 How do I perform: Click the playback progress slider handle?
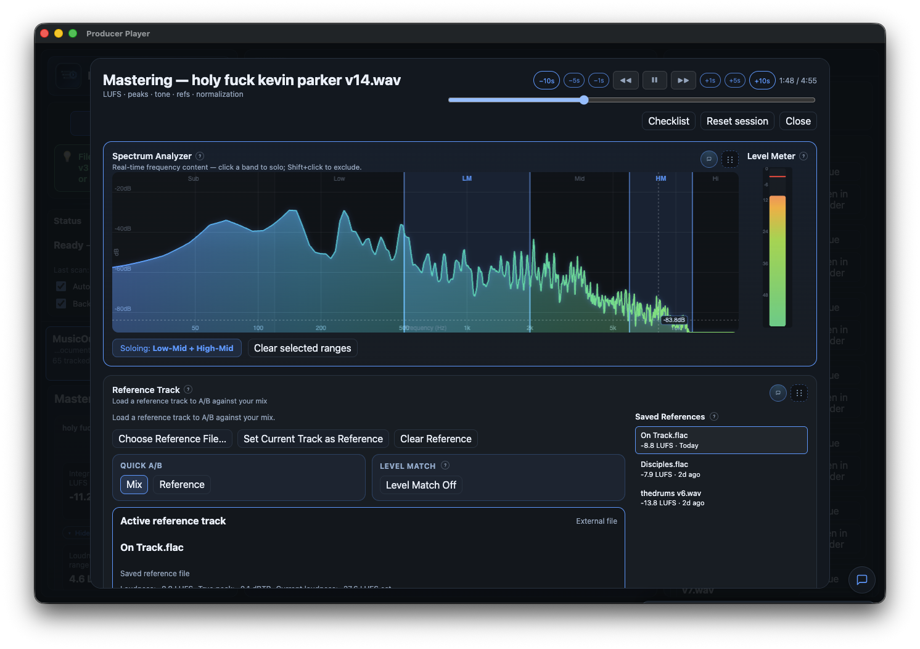[x=584, y=100]
